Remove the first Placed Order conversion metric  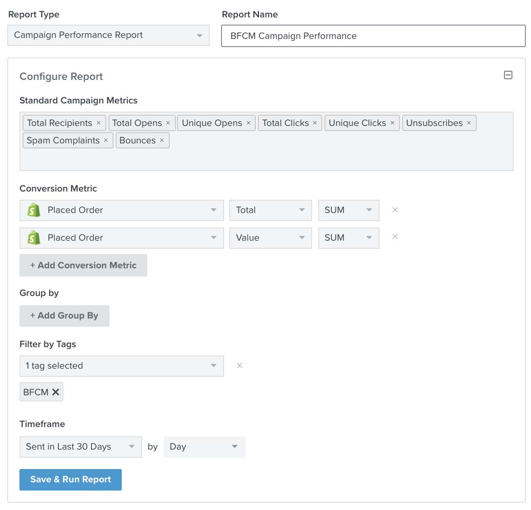tap(394, 210)
